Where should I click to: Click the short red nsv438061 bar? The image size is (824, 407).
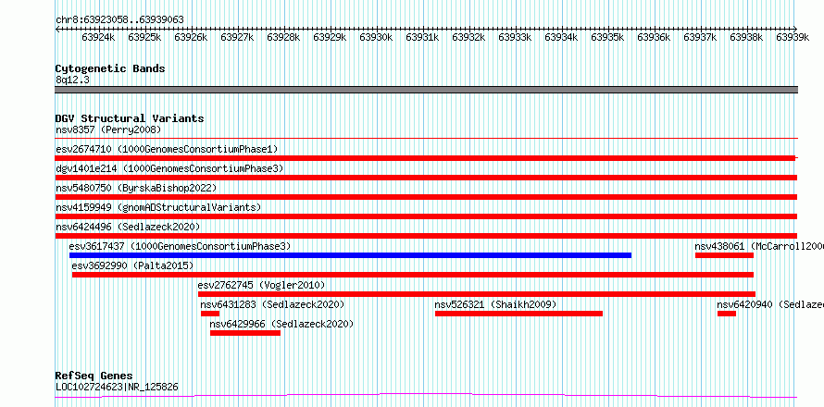click(724, 255)
